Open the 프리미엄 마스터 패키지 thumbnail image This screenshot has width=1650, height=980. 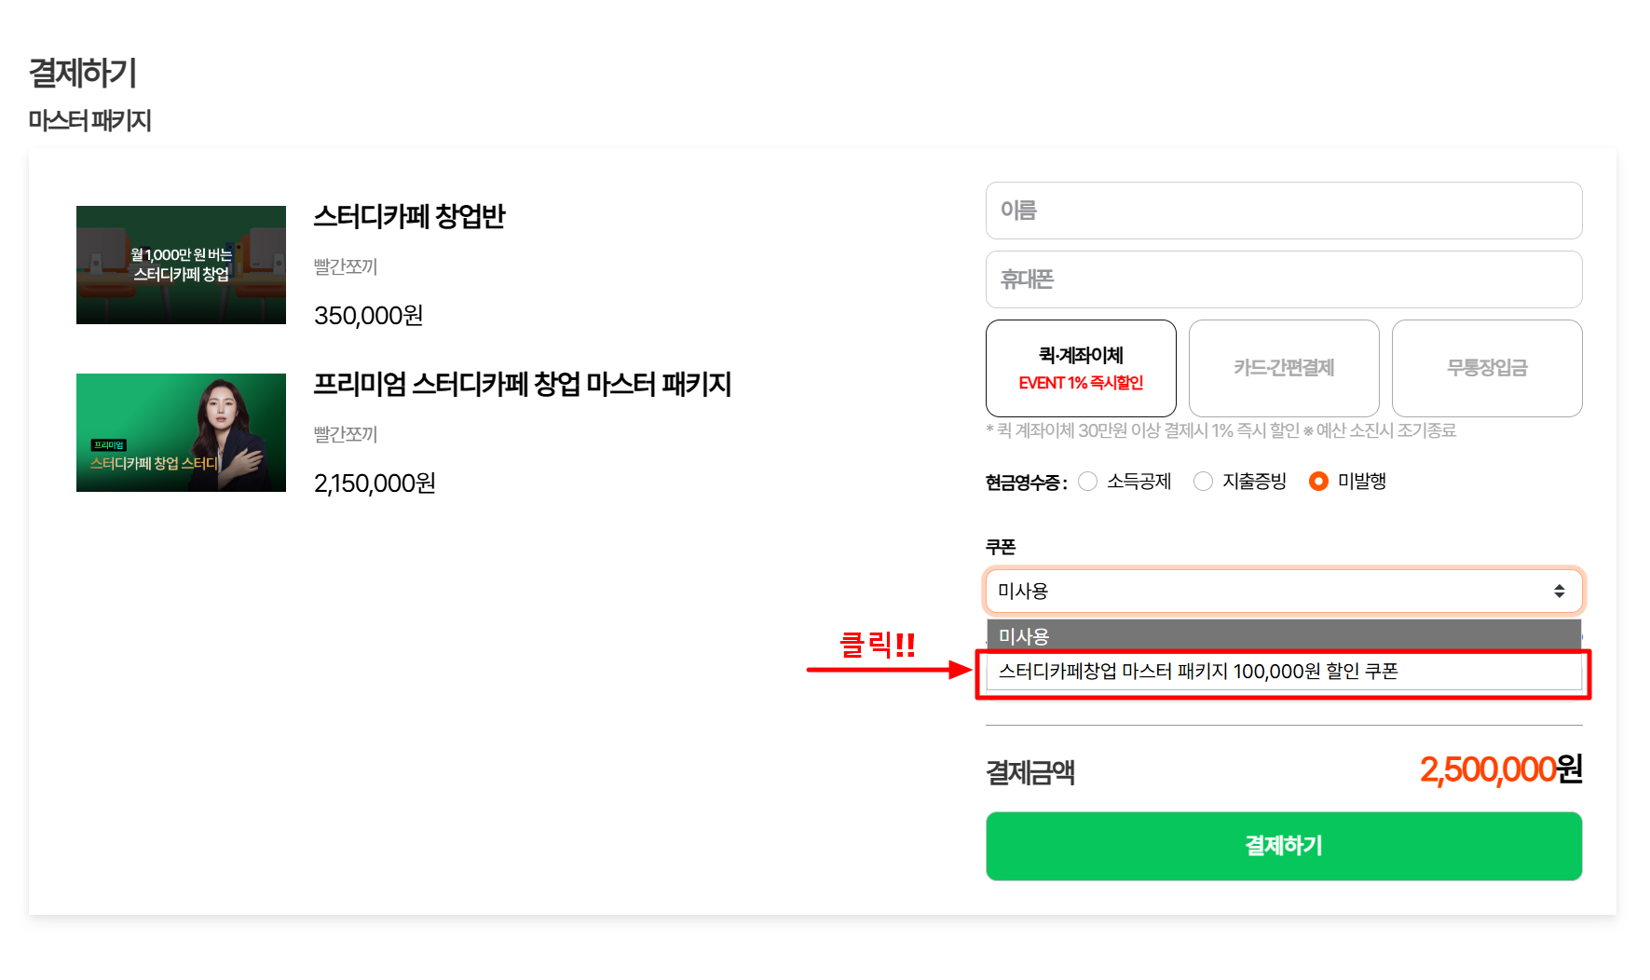[x=181, y=432]
